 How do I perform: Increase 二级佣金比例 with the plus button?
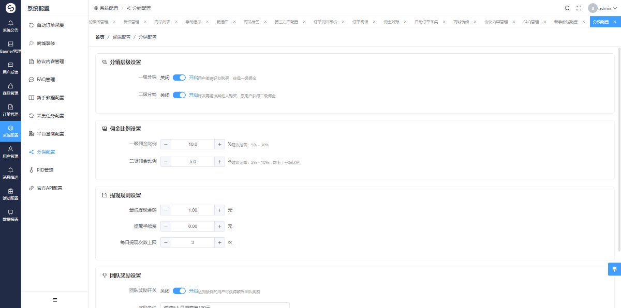pyautogui.click(x=219, y=162)
